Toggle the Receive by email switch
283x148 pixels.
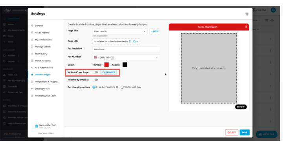96,80
